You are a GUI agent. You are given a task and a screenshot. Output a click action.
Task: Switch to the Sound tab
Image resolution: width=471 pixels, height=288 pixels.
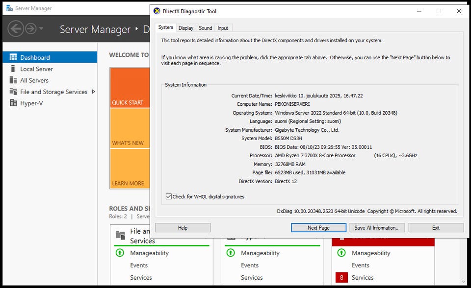click(206, 28)
